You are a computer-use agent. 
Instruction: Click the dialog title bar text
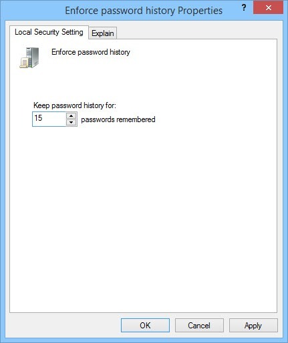click(x=144, y=11)
